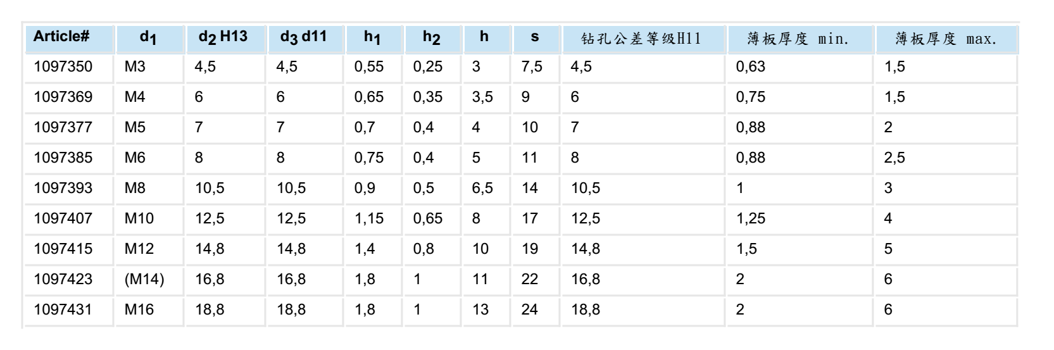Select article number 1097415
The width and height of the screenshot is (1054, 350).
[x=63, y=249]
